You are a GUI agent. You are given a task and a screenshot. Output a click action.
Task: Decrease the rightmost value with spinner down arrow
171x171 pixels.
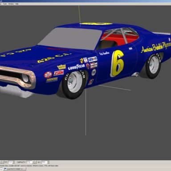49,163
